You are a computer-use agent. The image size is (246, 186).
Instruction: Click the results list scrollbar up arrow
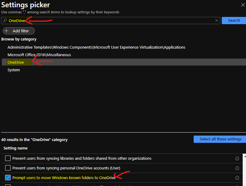[245, 156]
